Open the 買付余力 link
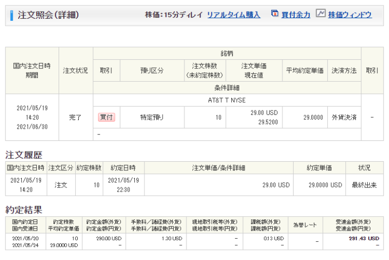Image resolution: width=389 pixels, height=260 pixels. [296, 15]
